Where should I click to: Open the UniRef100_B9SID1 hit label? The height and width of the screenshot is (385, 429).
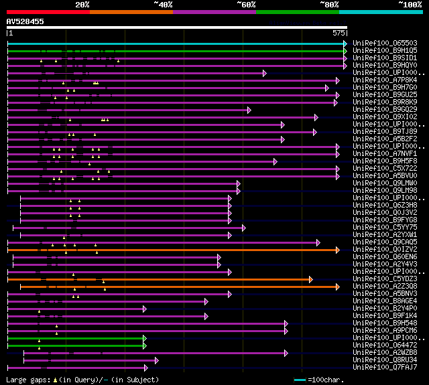(385, 58)
